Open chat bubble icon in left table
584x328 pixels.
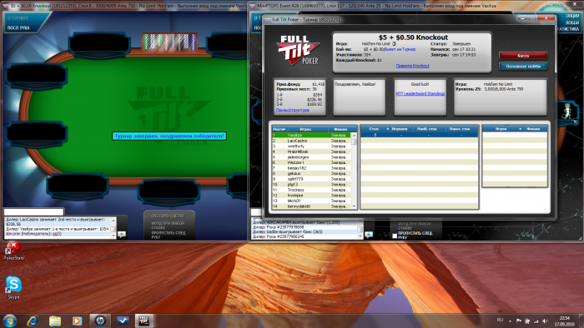click(122, 235)
